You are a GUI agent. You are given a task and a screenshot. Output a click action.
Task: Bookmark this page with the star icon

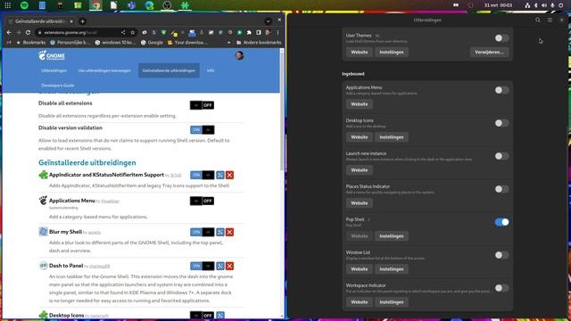[x=133, y=32]
